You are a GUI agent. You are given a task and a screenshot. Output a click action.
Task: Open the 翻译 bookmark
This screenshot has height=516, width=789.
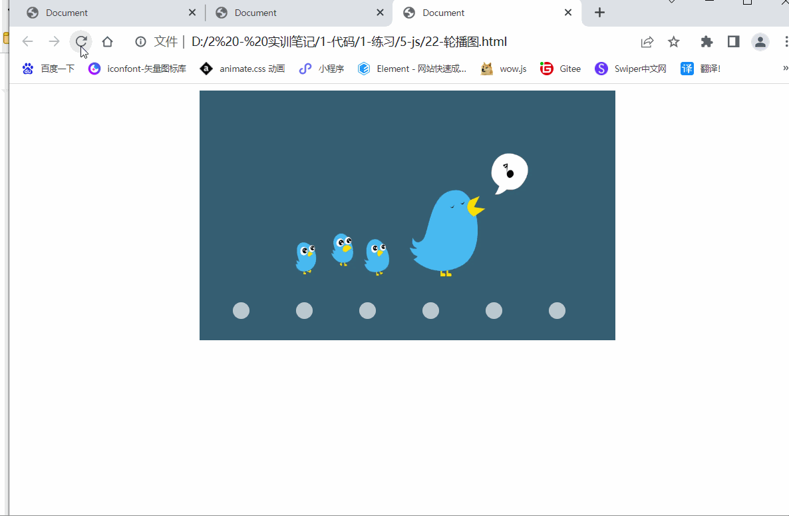click(701, 69)
